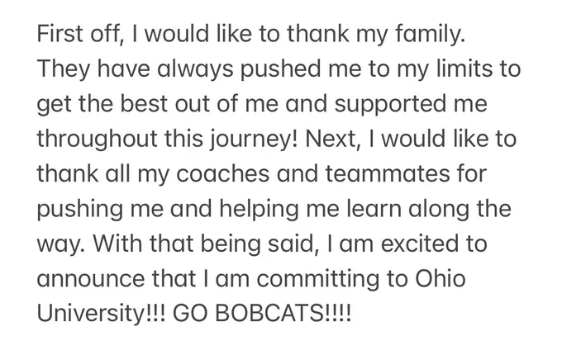Click the word 'family.' in the first line
Screen dimensions: 562x350
[x=431, y=36]
